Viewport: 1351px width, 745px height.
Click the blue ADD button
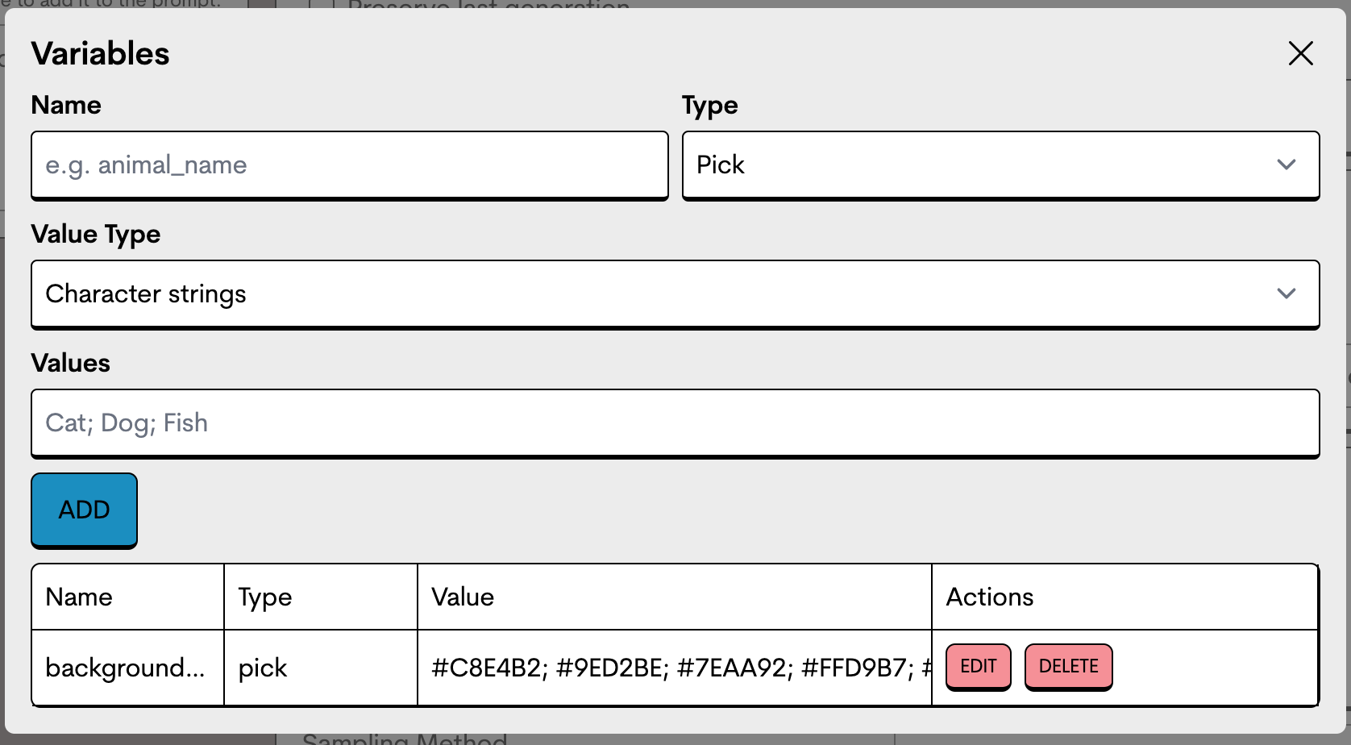point(84,510)
